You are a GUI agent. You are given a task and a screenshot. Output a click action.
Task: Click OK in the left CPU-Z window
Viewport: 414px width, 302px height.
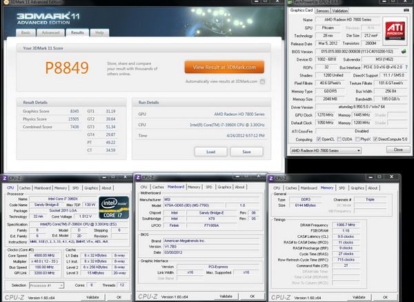(119, 297)
